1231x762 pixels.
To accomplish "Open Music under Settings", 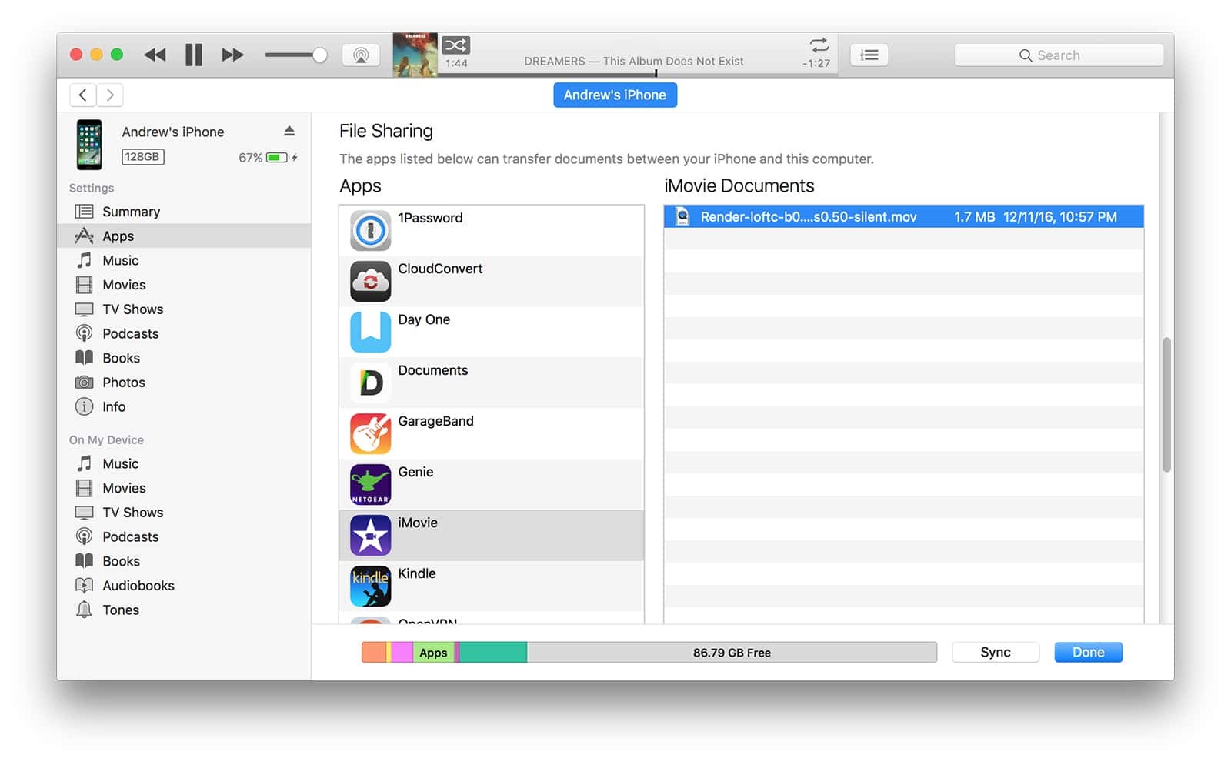I will point(184,260).
